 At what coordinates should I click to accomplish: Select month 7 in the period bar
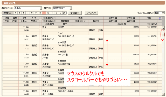click(28, 13)
